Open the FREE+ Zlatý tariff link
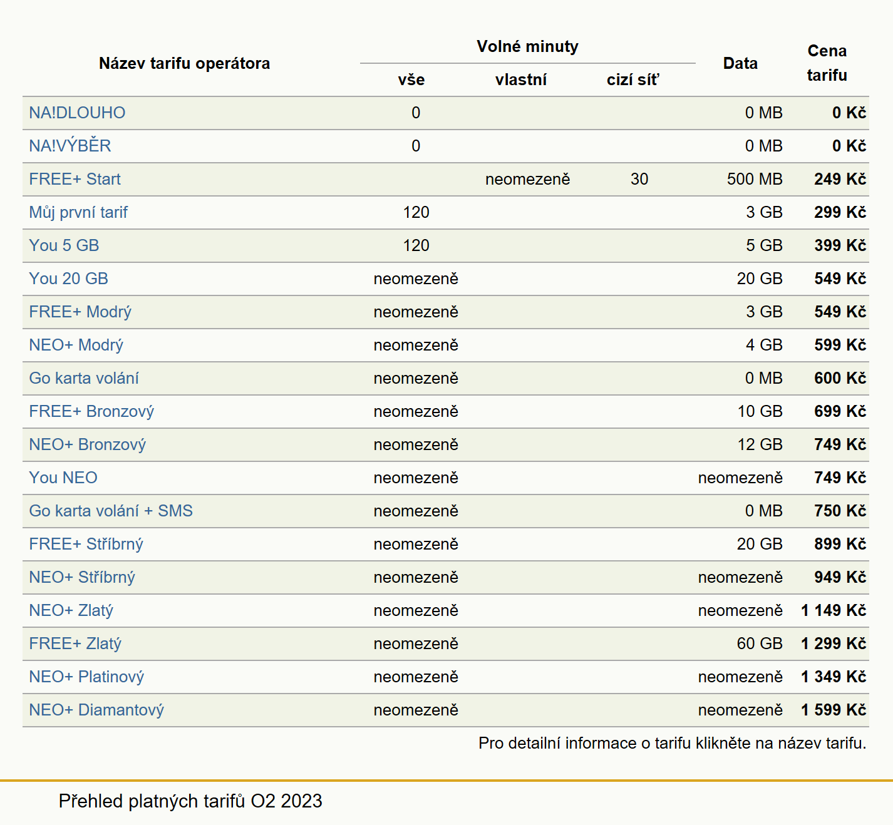893x825 pixels. [75, 643]
